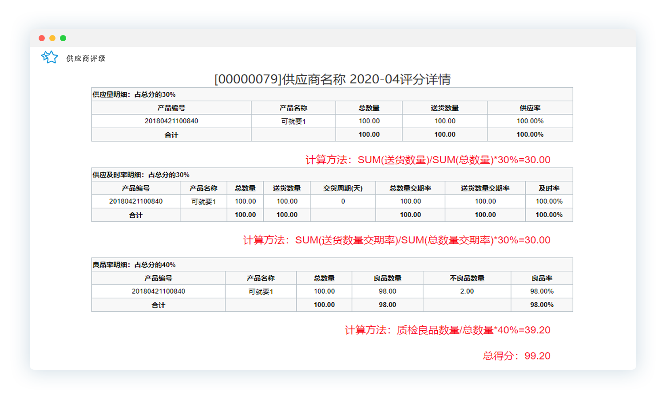666x399 pixels.
Task: Click 供应量明细 section header row
Action: [x=134, y=94]
